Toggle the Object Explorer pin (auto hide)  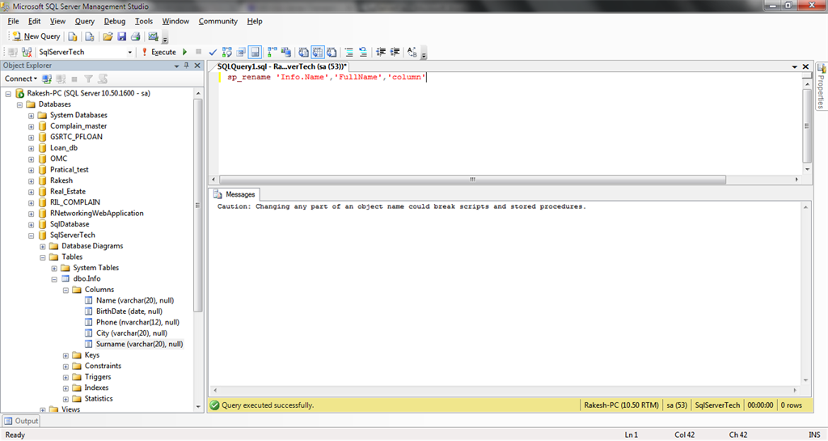(187, 66)
